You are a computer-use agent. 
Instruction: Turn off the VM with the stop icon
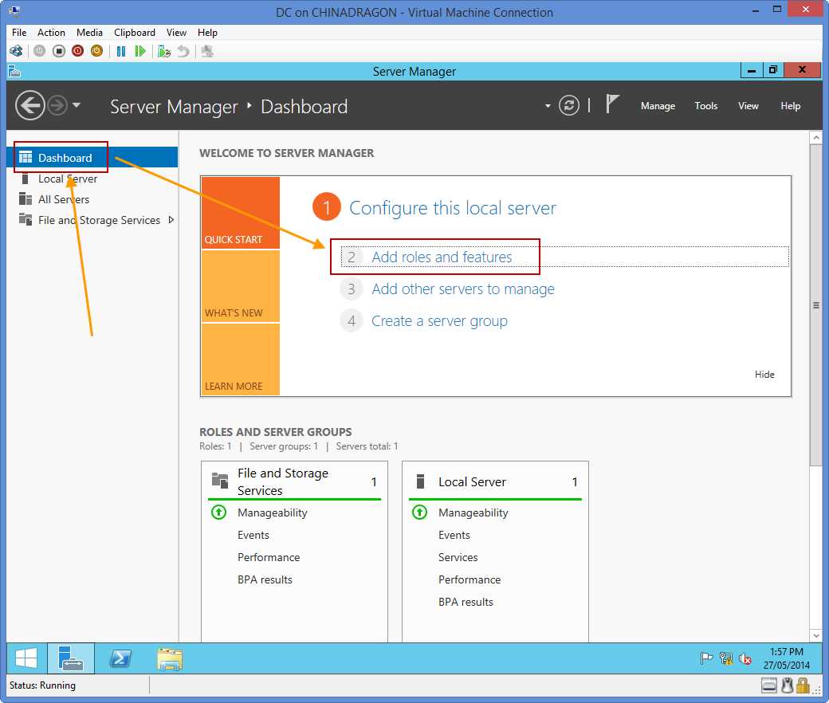(x=59, y=51)
